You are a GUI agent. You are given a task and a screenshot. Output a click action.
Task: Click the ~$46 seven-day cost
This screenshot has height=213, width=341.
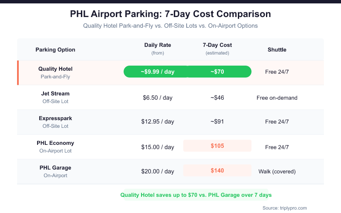coord(217,98)
